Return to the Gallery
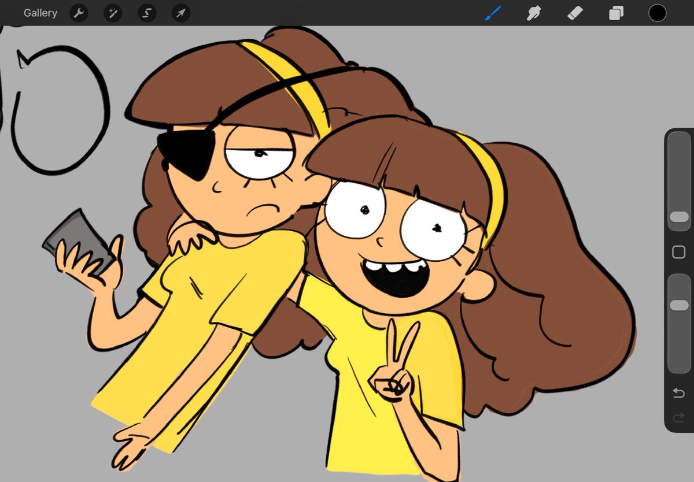 40,13
